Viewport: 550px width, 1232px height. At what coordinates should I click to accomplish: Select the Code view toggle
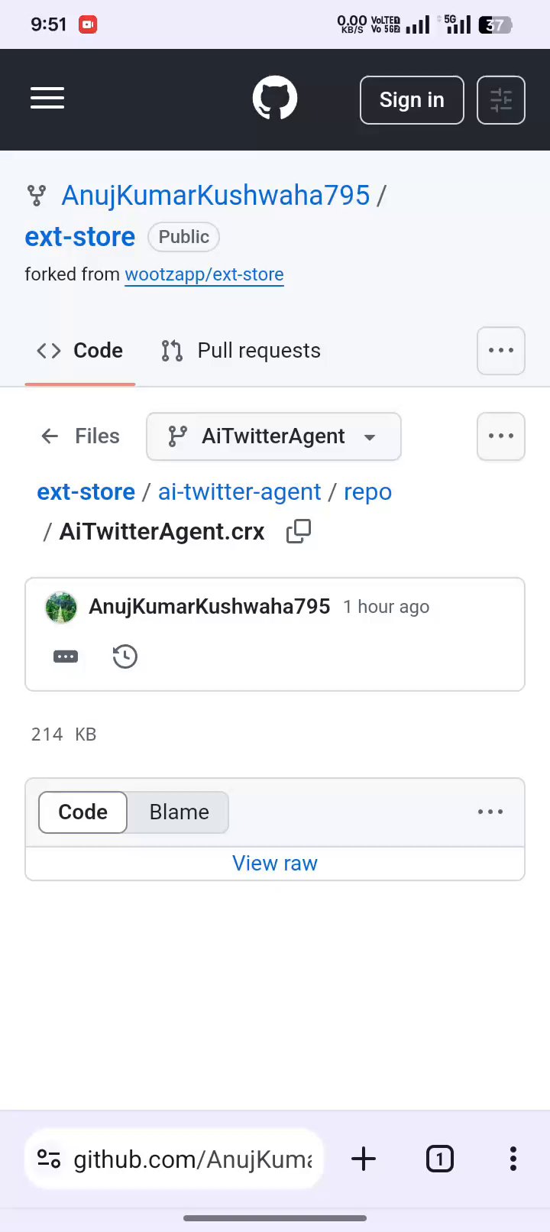(x=82, y=812)
